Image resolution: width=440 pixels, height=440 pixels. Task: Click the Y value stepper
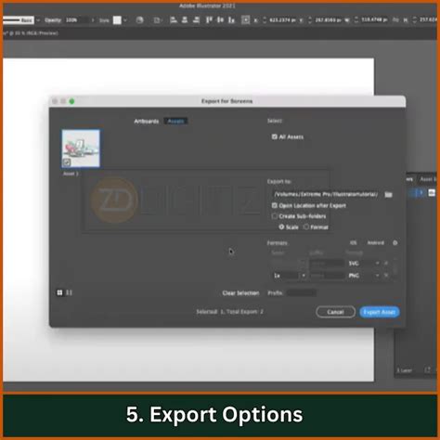[310, 20]
